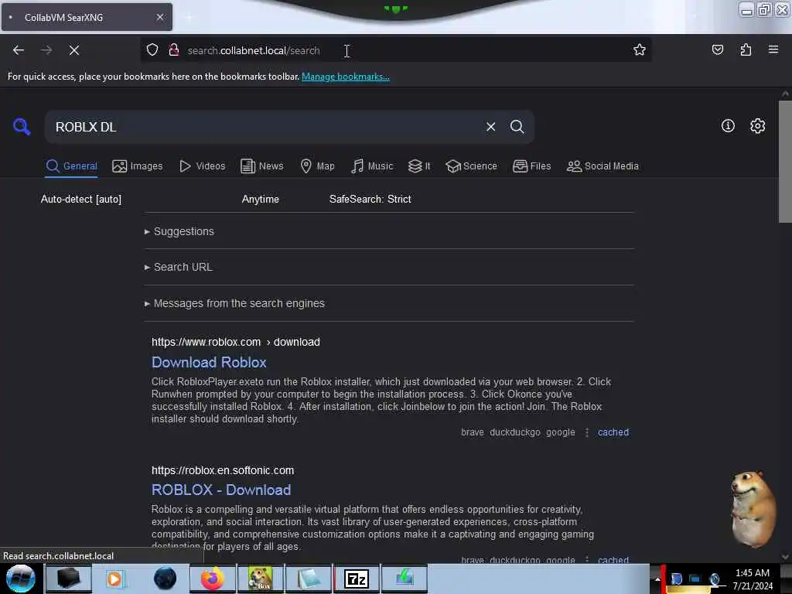Expand the Search URL section
Screen dimensions: 792x594
click(x=179, y=267)
